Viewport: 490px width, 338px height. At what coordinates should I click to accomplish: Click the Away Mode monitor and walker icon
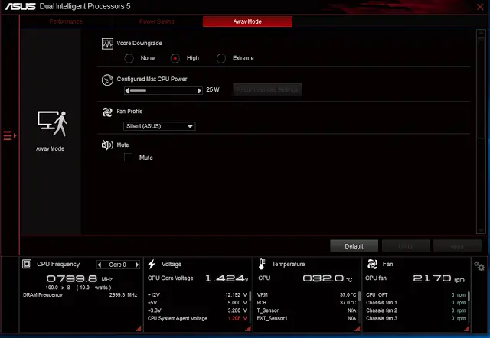tap(52, 124)
